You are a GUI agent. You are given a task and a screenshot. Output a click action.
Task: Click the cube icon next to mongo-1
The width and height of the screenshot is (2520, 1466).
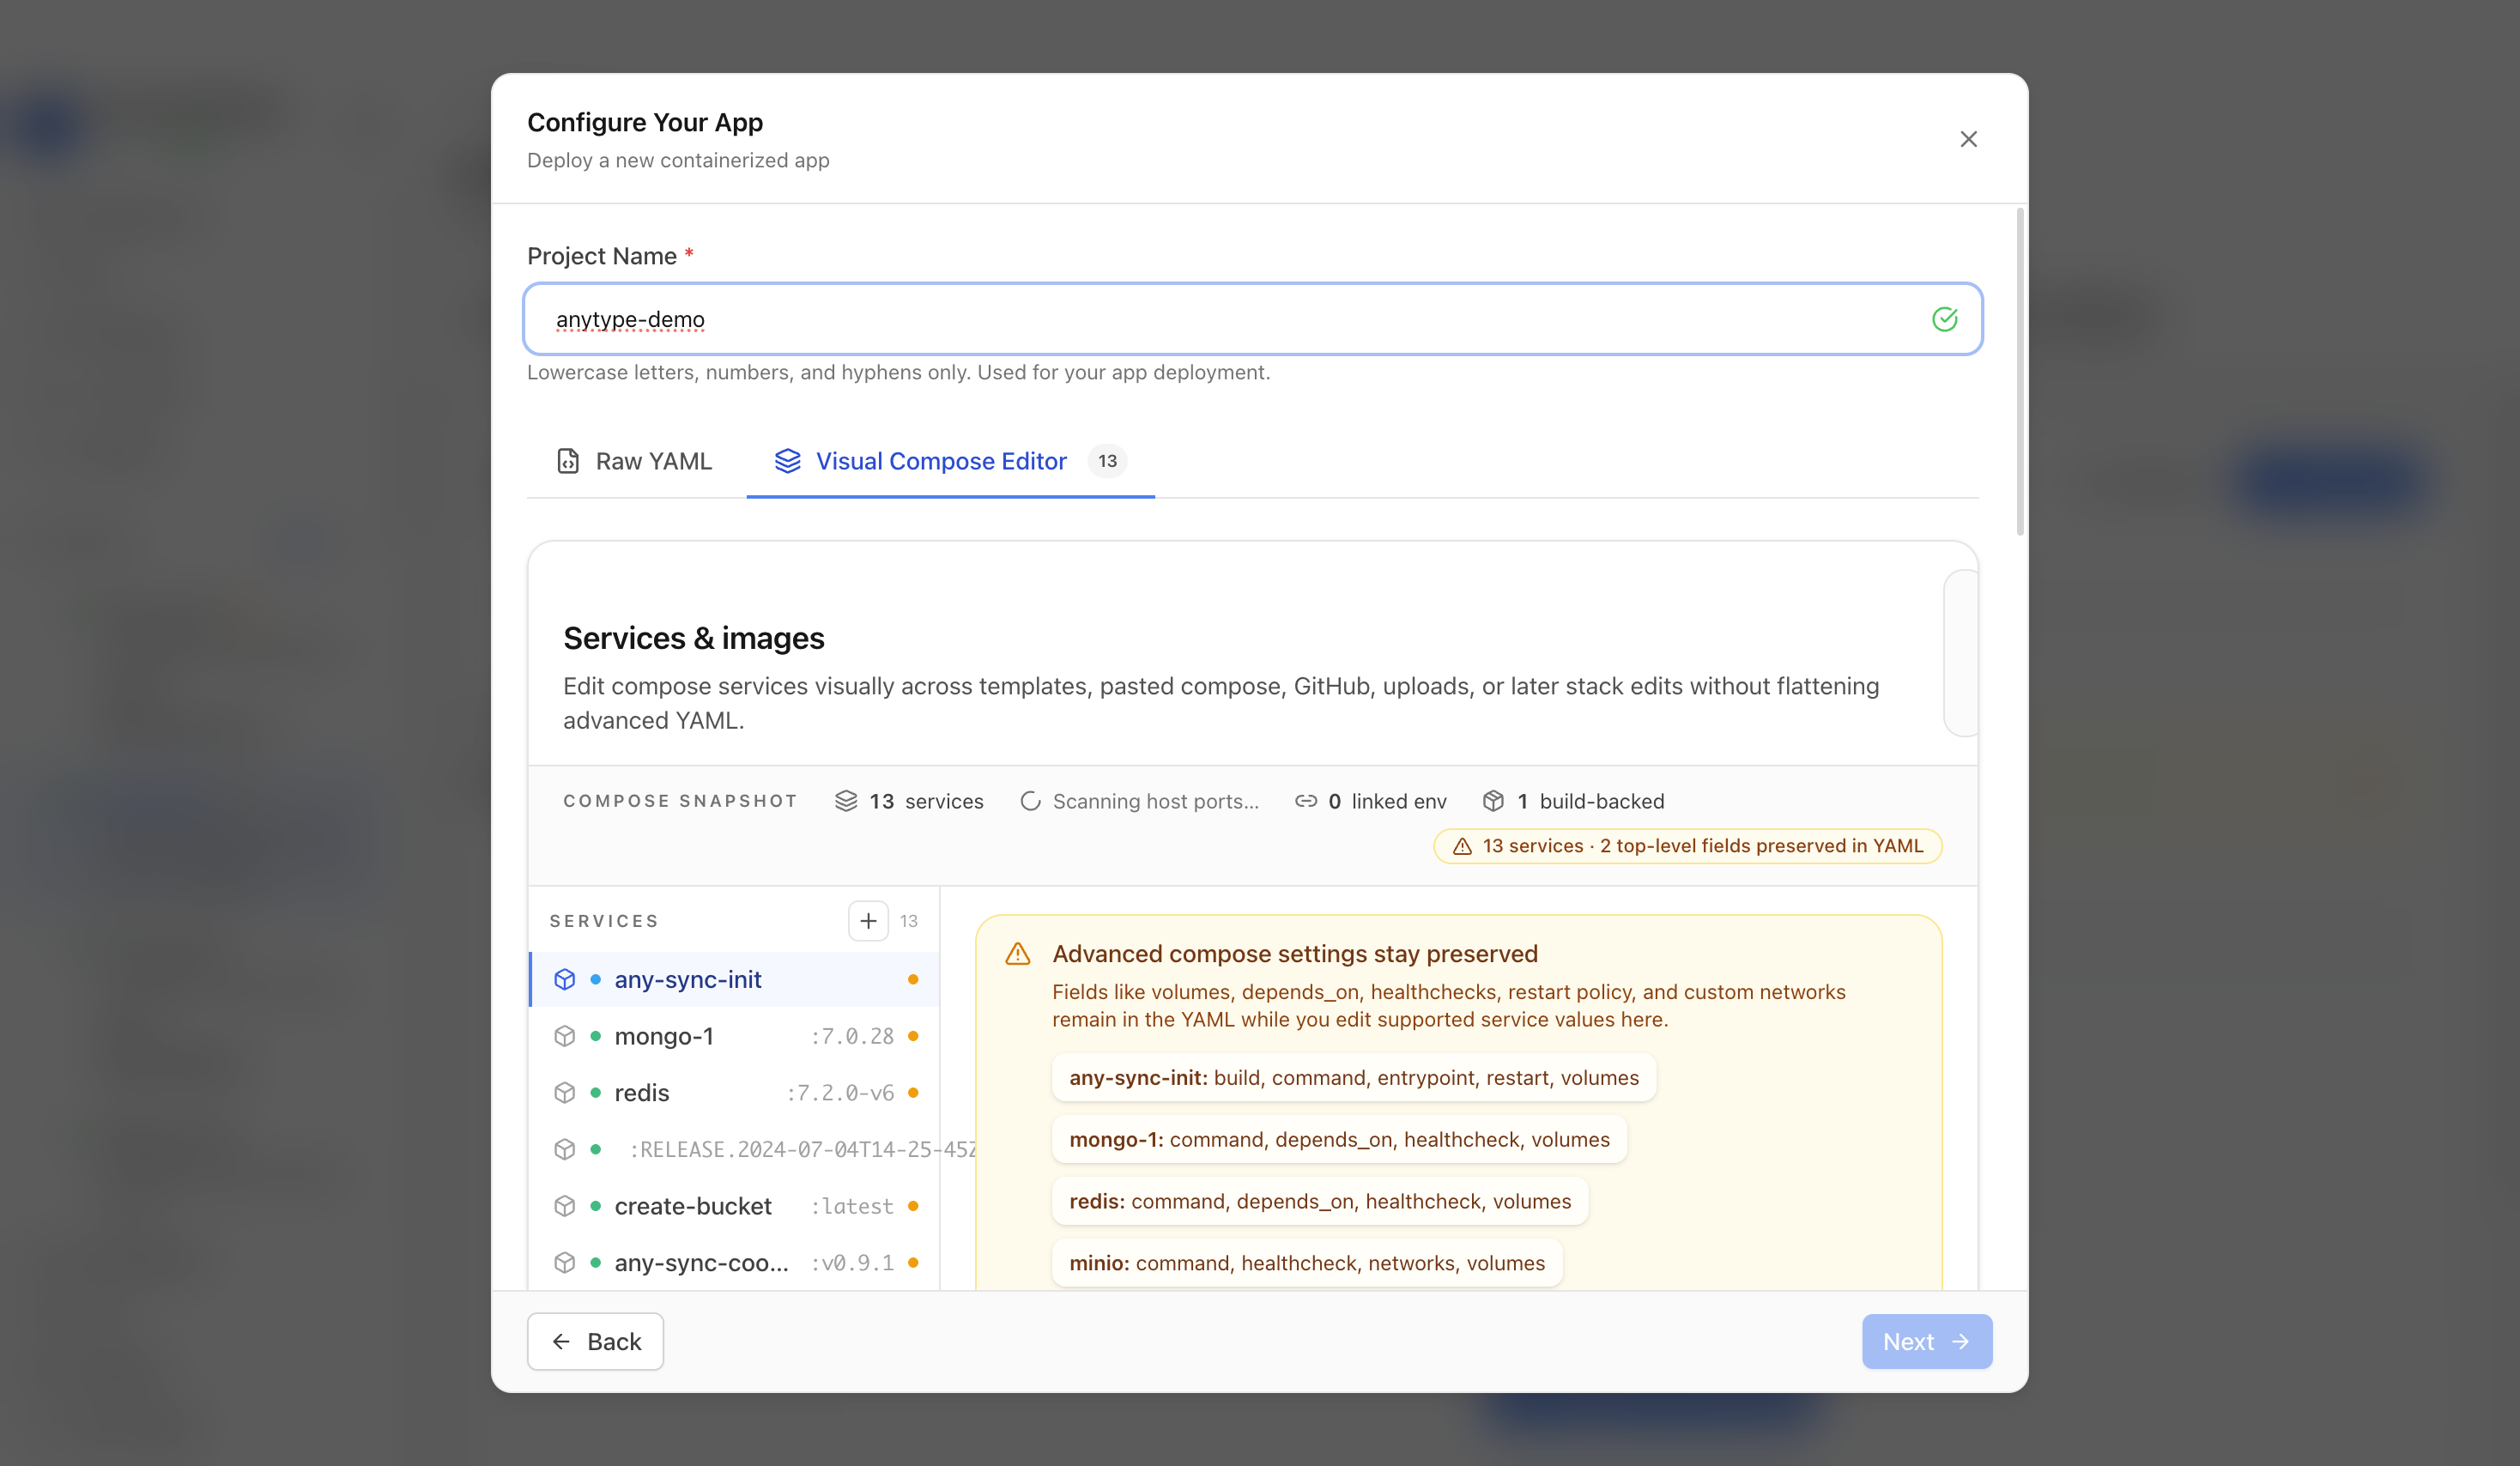564,1036
